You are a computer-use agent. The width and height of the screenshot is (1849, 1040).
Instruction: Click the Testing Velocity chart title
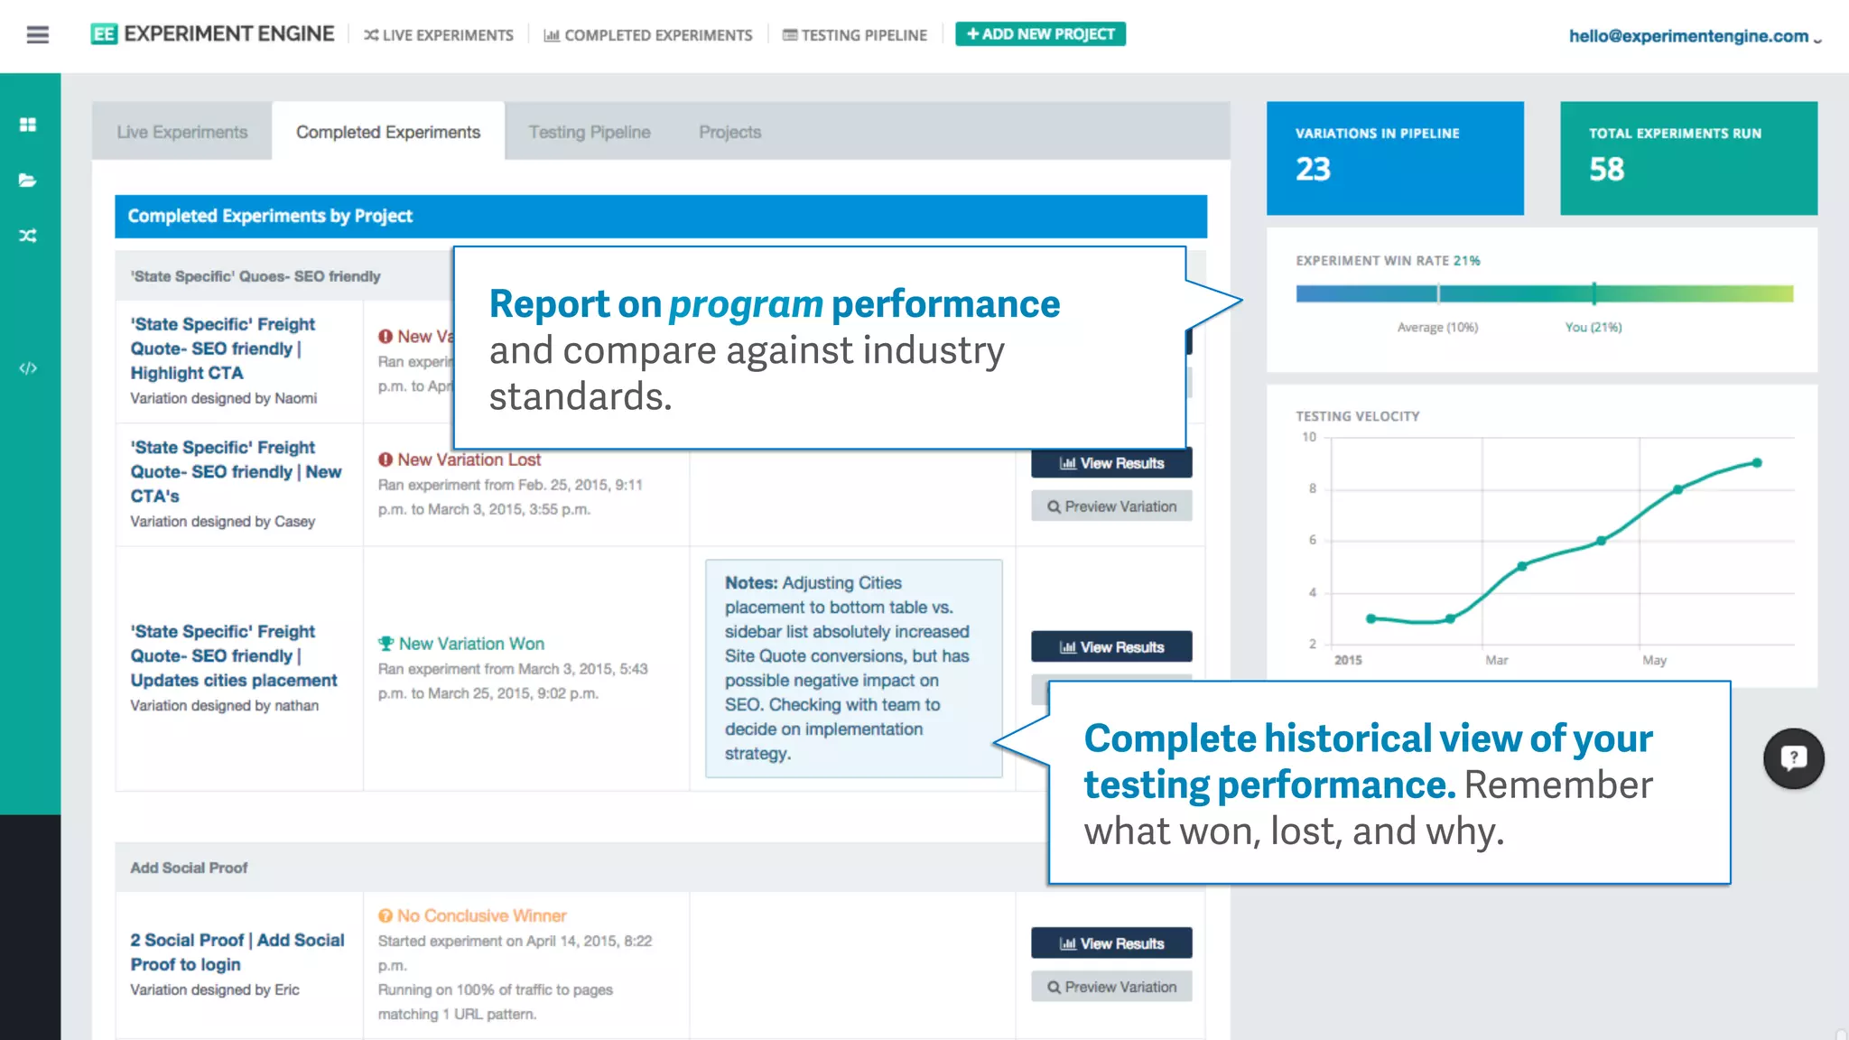coord(1358,416)
